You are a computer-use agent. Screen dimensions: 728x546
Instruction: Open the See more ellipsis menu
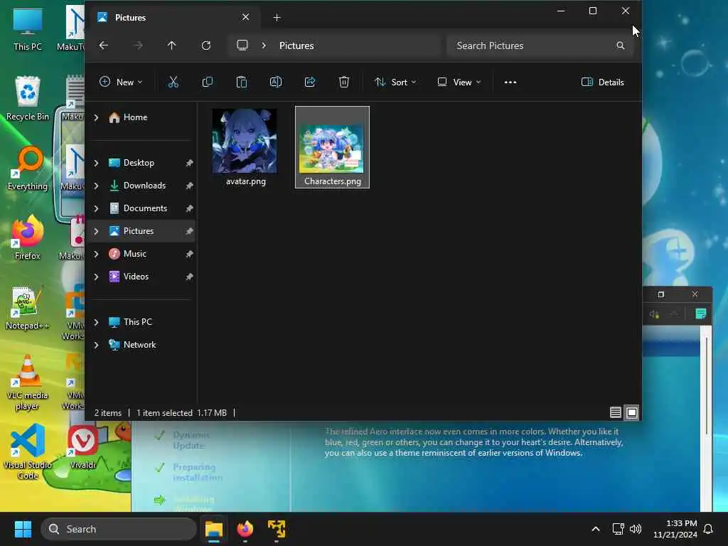510,82
